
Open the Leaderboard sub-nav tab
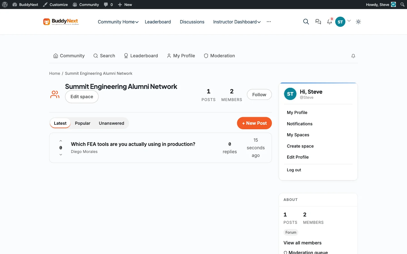point(141,56)
